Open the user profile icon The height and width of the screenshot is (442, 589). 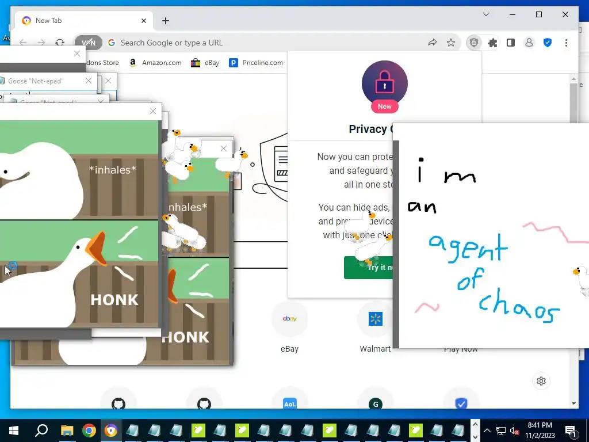(x=529, y=43)
